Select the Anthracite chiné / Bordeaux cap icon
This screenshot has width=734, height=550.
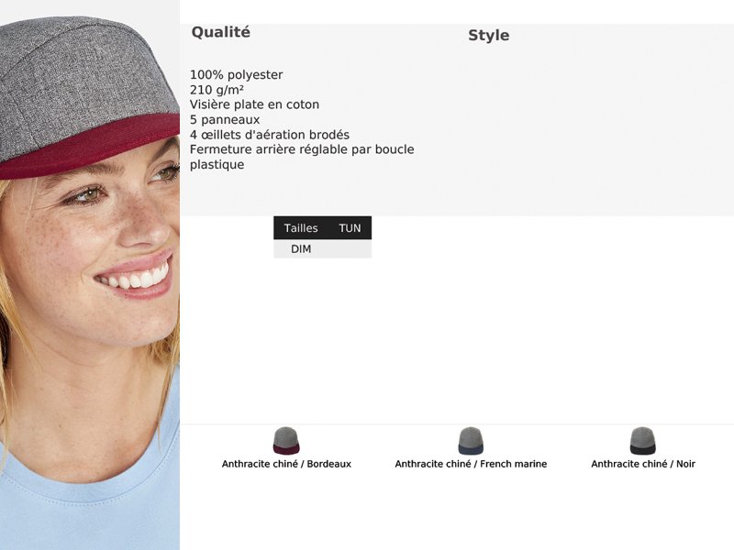click(286, 441)
